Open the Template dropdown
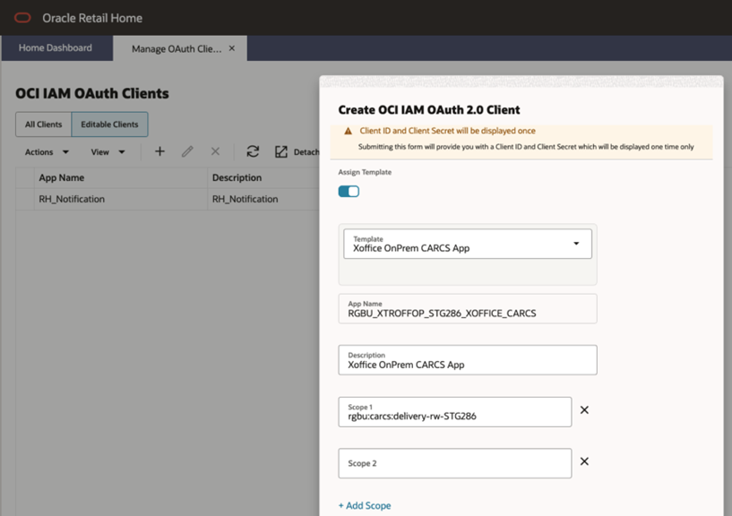Screen dimensions: 732x516 pyautogui.click(x=468, y=244)
